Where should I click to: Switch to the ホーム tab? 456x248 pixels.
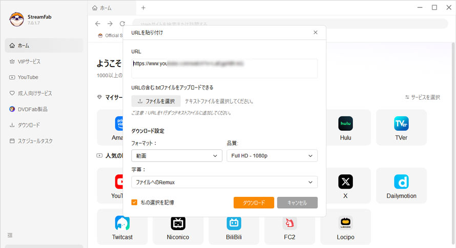[x=112, y=8]
